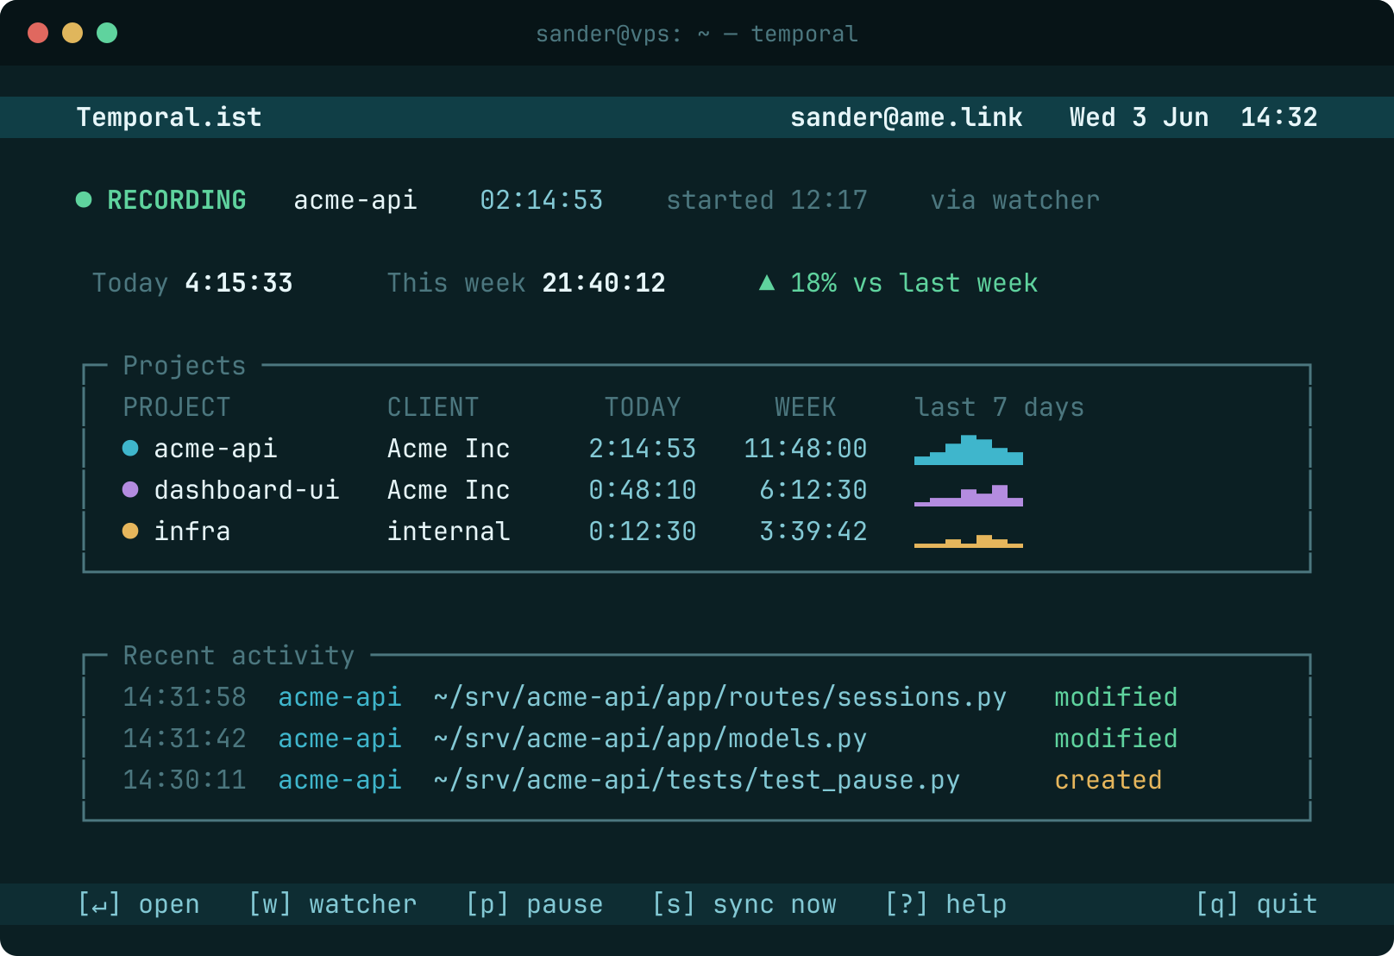Screen dimensions: 1394x956
Task: Open models.py path in recent activity
Action: point(650,739)
